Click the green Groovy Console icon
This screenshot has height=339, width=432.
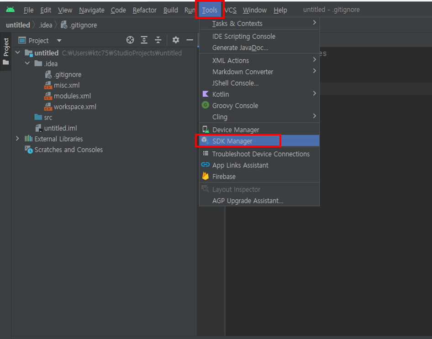205,105
